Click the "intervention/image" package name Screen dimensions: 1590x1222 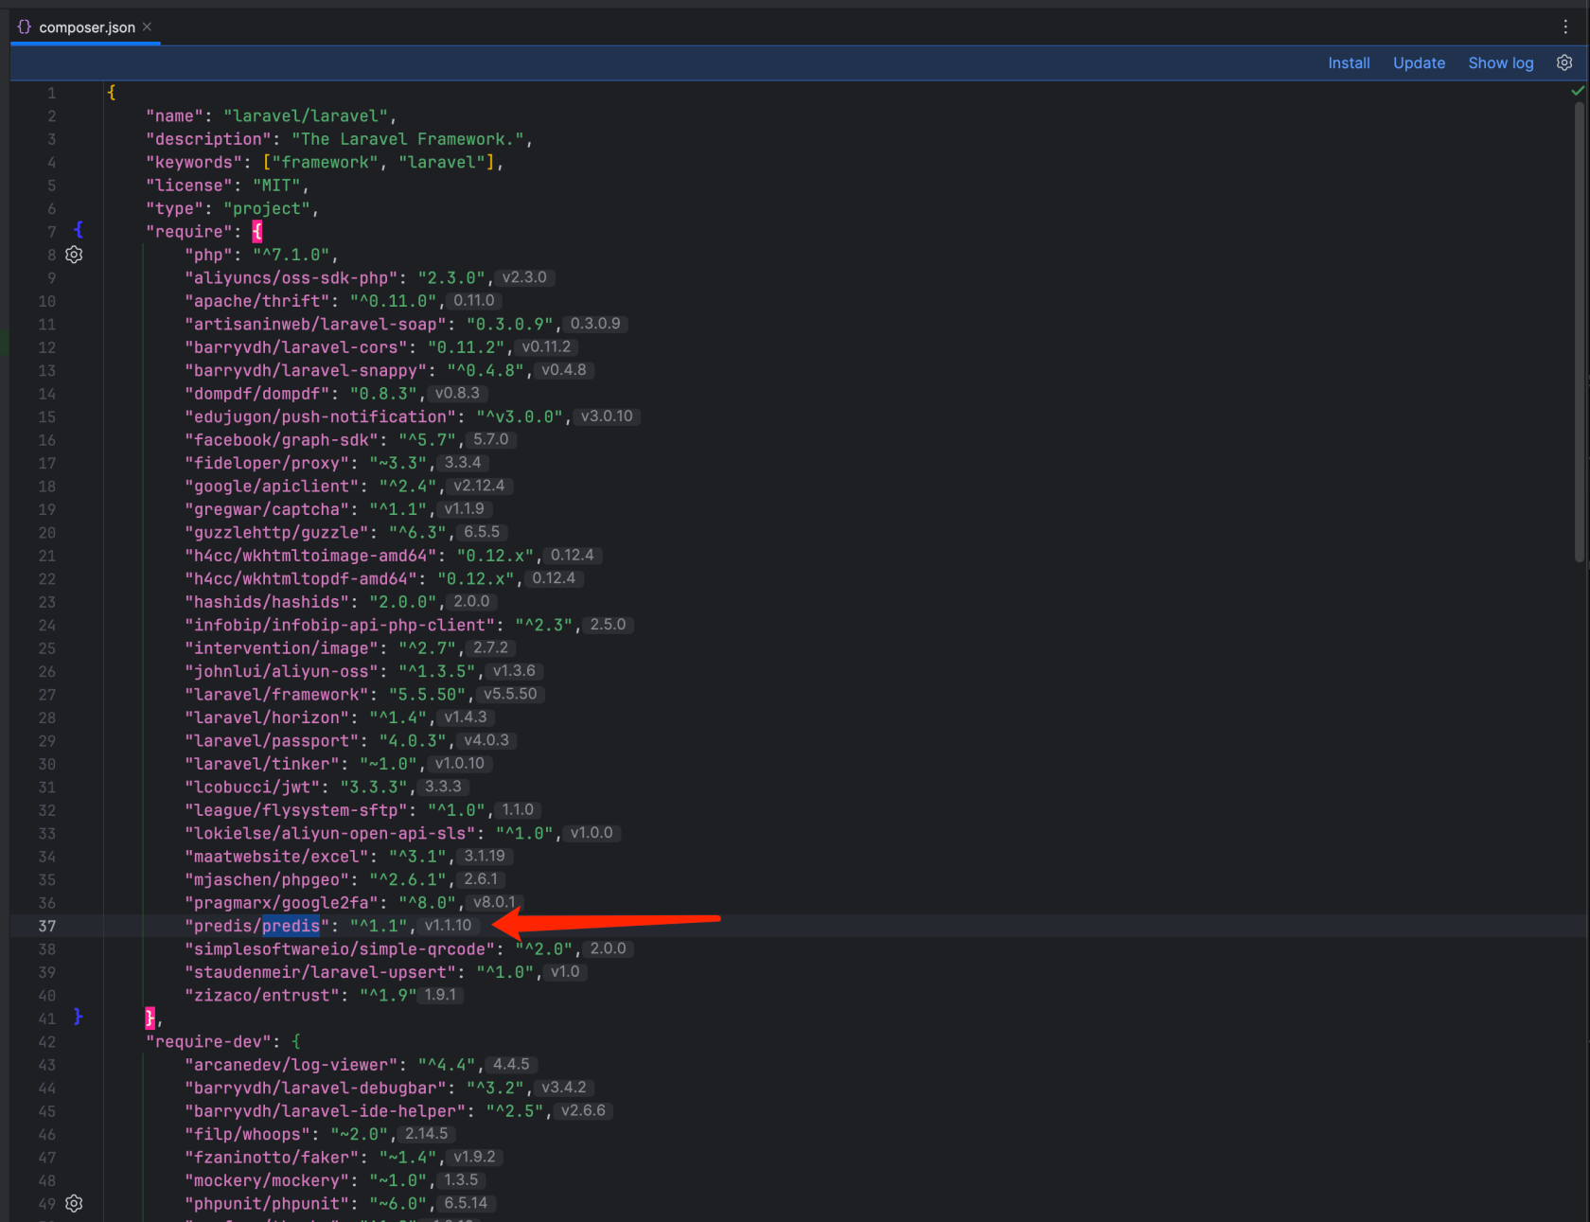coord(281,648)
